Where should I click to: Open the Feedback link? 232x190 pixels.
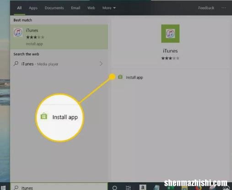[x=206, y=8]
